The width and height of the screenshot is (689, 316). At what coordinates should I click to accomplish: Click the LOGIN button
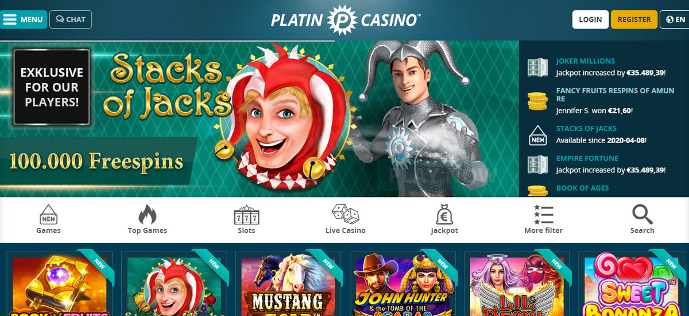590,19
